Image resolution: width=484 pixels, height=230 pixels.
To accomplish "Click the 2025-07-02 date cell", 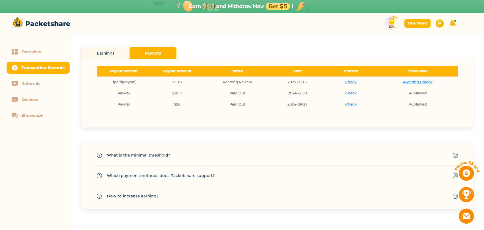I will [297, 82].
